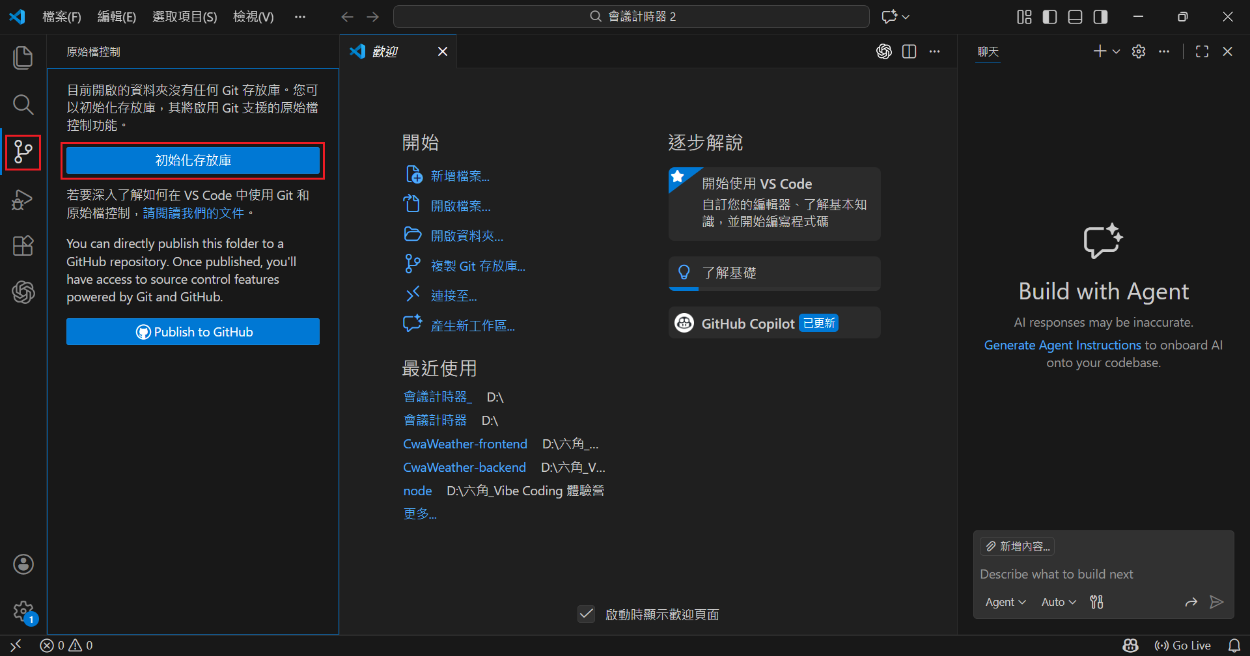Open the Explorer view in activity bar
This screenshot has width=1250, height=656.
coord(23,58)
